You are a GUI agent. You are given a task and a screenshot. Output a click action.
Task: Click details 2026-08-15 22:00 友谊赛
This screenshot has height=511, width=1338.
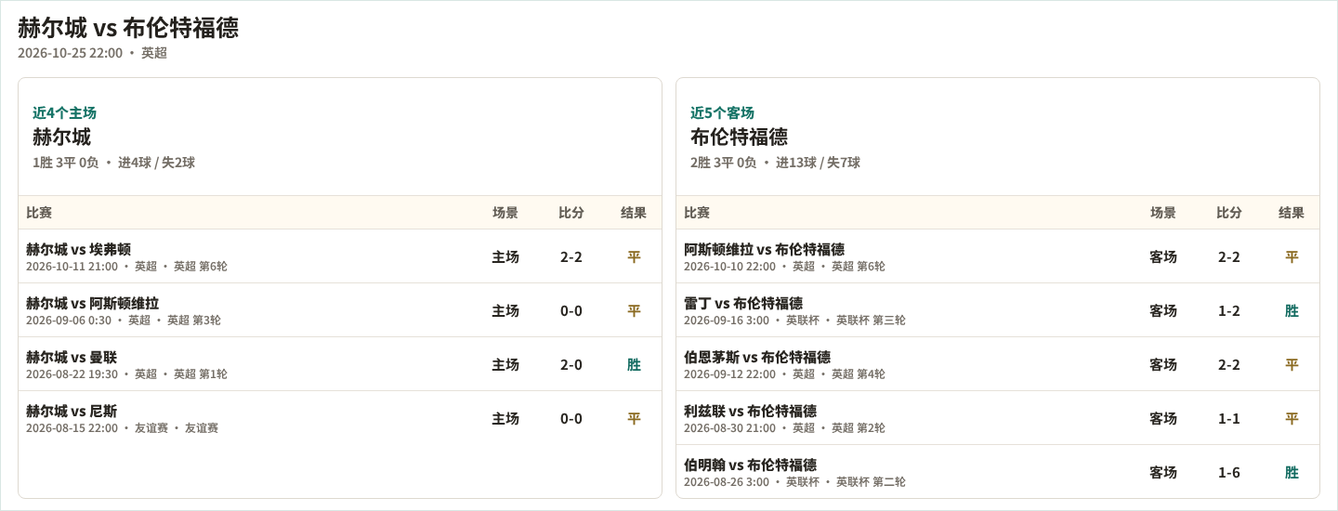[x=122, y=428]
